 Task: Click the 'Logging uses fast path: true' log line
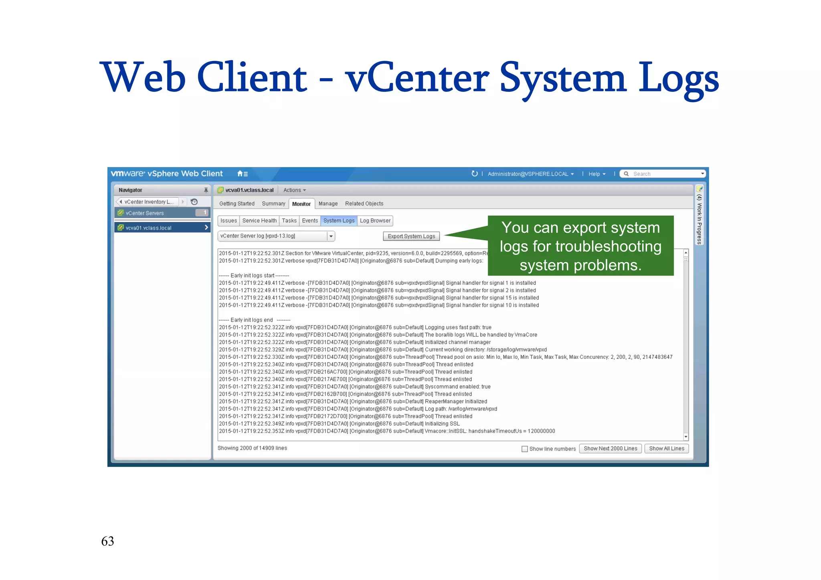tap(355, 328)
